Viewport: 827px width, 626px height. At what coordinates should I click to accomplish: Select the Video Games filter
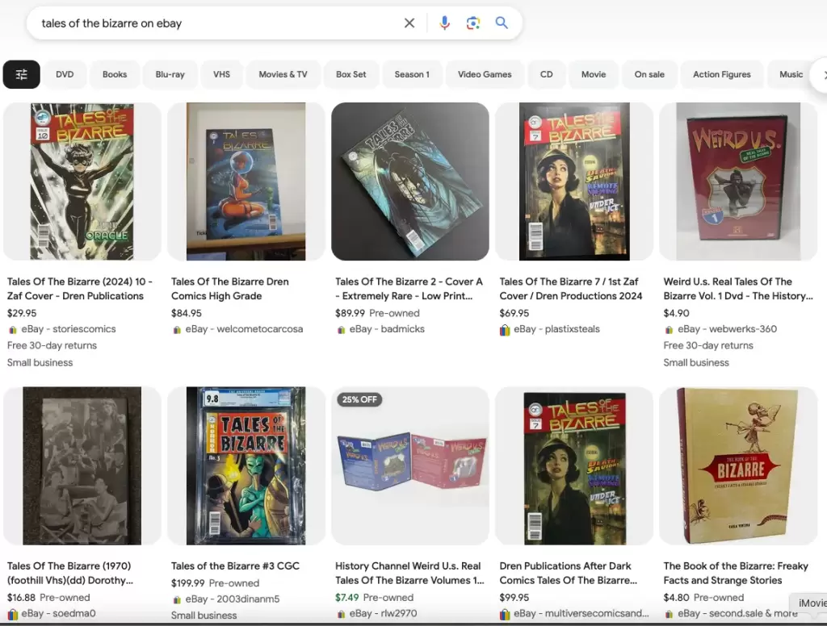[485, 74]
